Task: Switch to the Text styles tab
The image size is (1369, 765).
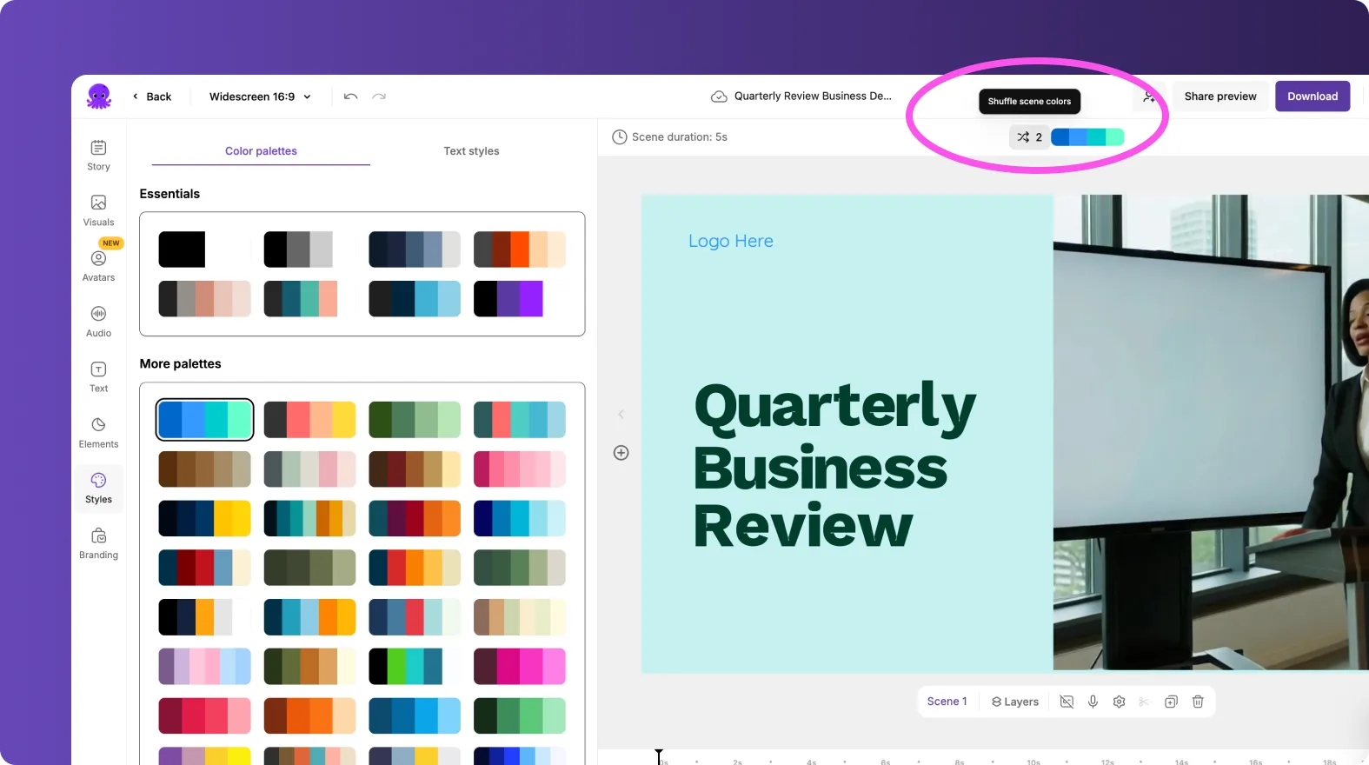Action: click(x=471, y=151)
